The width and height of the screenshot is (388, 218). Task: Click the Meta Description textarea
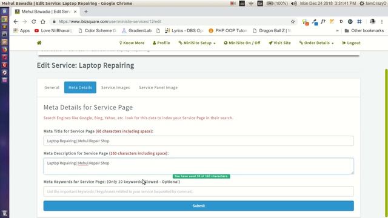click(198, 166)
